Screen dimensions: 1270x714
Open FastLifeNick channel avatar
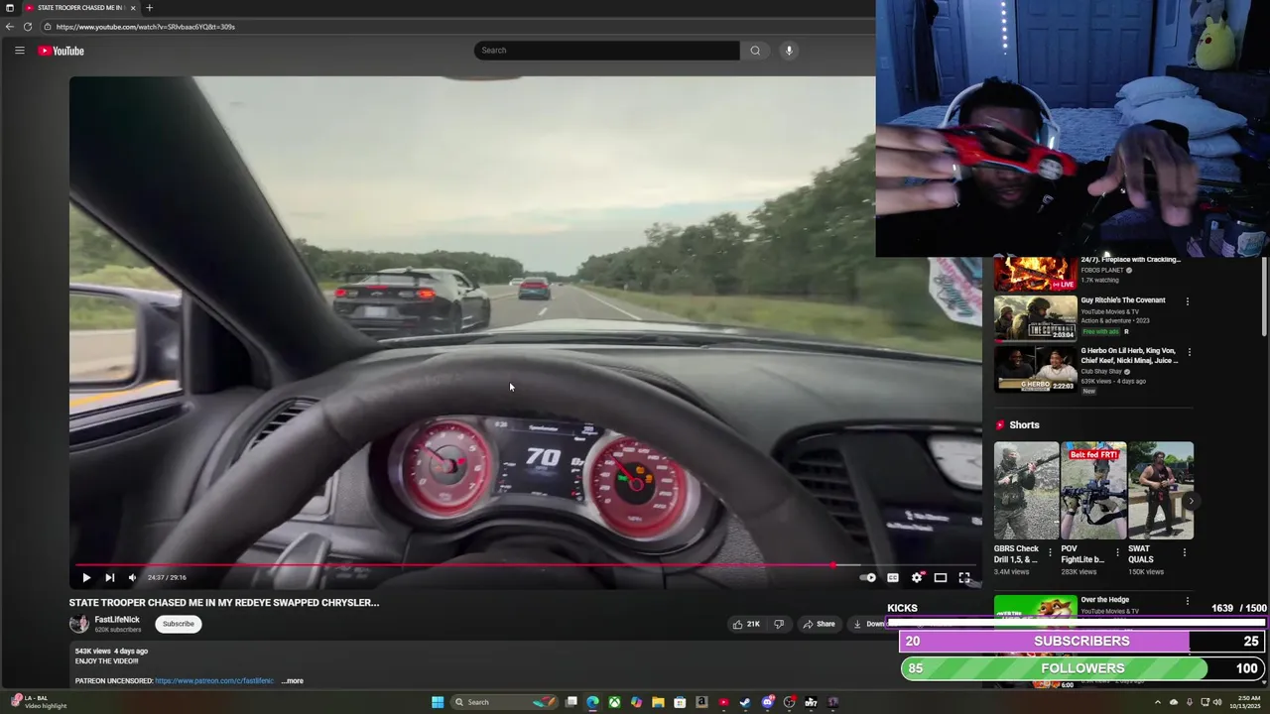pyautogui.click(x=78, y=624)
